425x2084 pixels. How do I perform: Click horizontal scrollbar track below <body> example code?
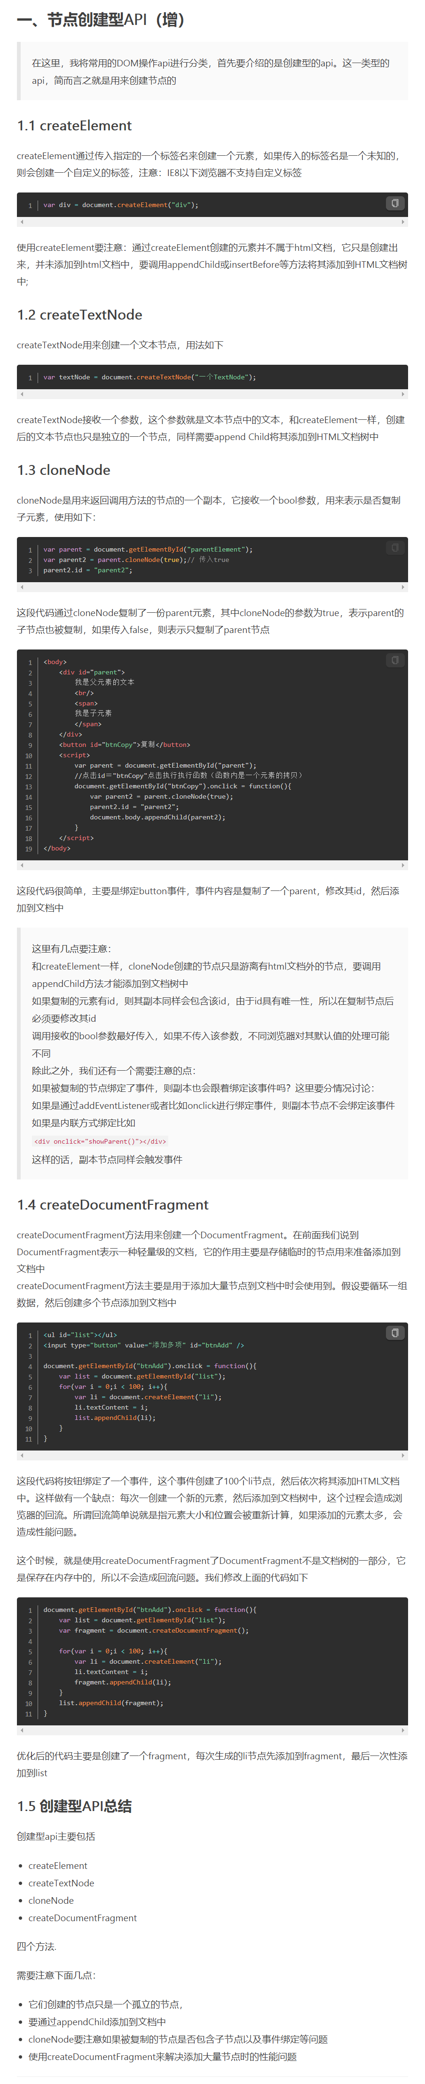pyautogui.click(x=212, y=866)
